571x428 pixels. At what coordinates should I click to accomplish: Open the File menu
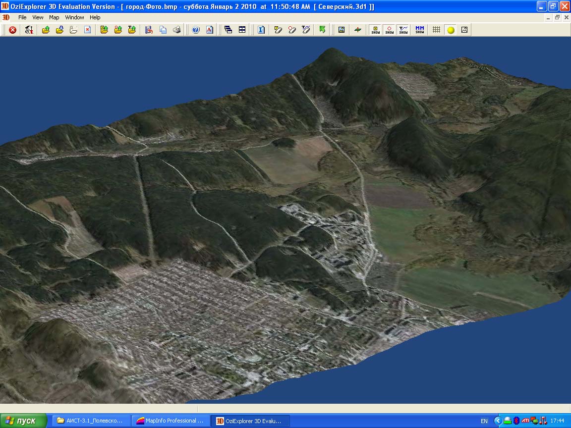pyautogui.click(x=22, y=17)
